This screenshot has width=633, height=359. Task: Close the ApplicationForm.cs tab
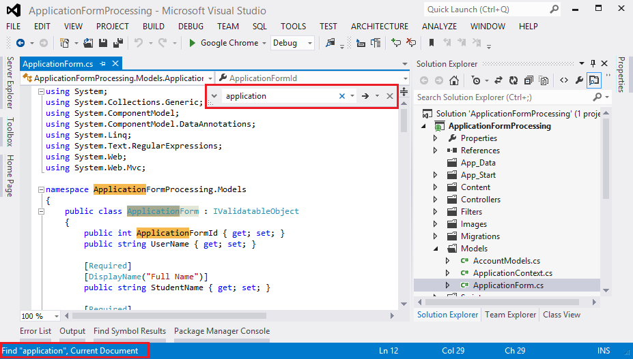coord(115,63)
